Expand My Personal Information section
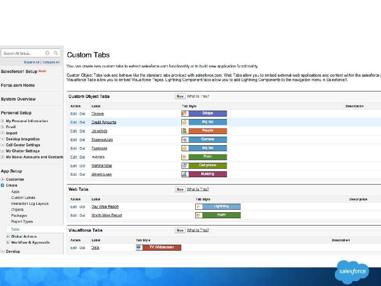 [3, 121]
